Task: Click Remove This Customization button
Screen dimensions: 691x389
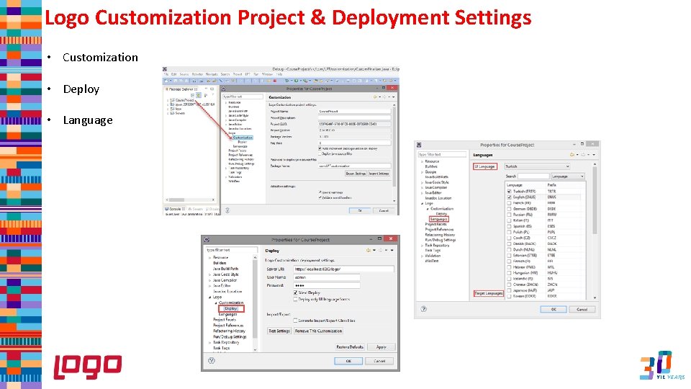Action: click(318, 331)
